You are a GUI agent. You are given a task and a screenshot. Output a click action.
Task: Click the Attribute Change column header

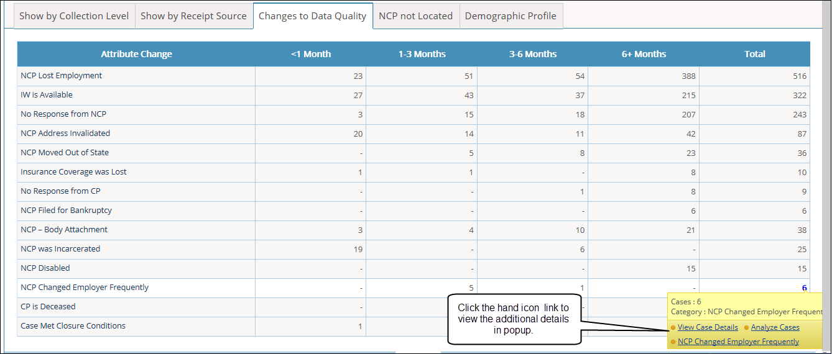tap(136, 54)
